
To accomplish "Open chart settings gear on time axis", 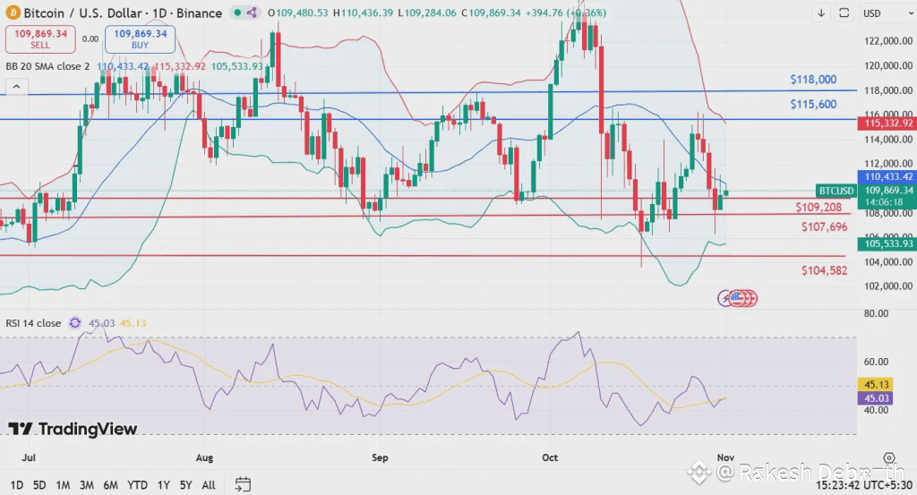I will coord(889,457).
